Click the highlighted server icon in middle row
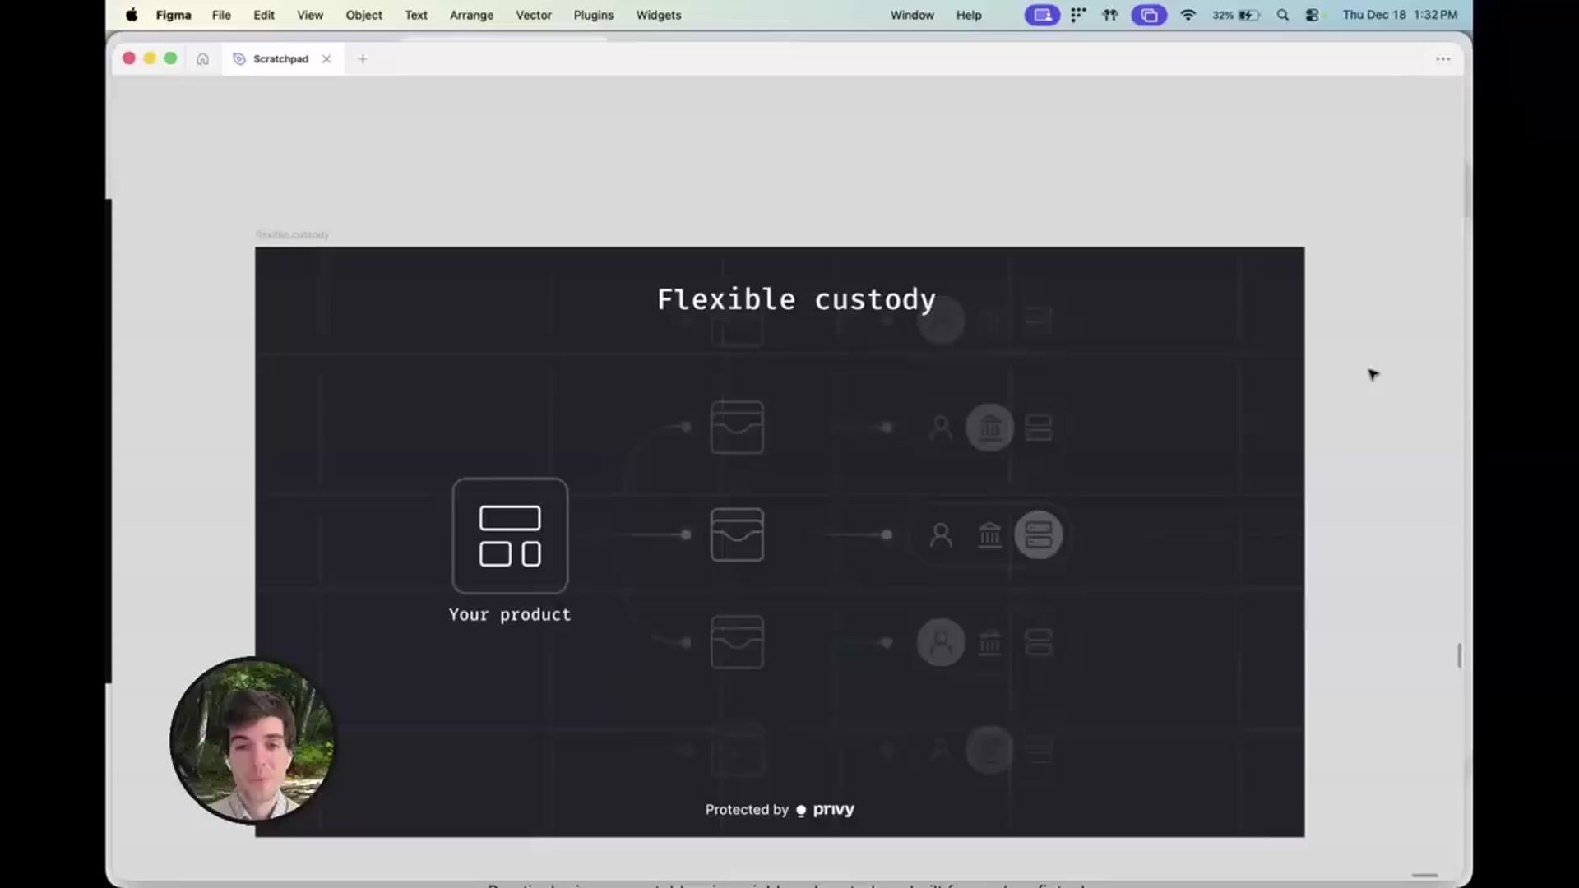This screenshot has height=888, width=1579. click(x=1038, y=535)
